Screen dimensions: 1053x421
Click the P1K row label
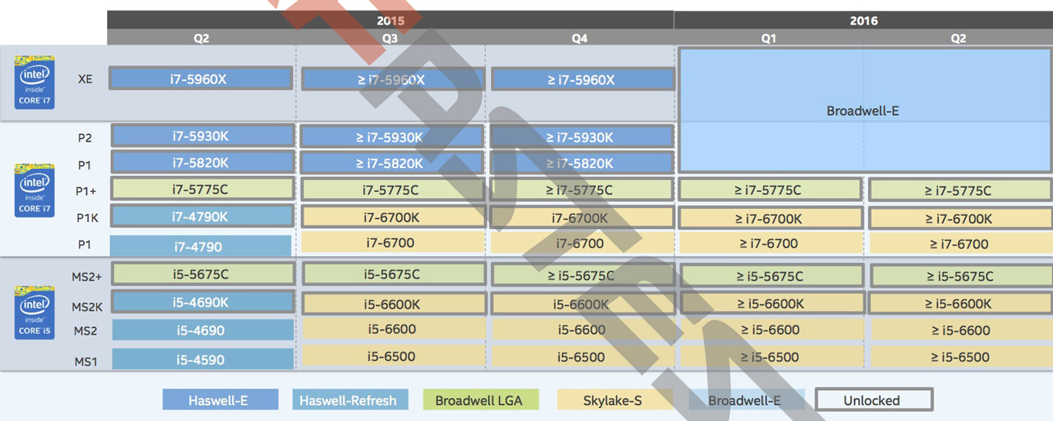(x=87, y=219)
